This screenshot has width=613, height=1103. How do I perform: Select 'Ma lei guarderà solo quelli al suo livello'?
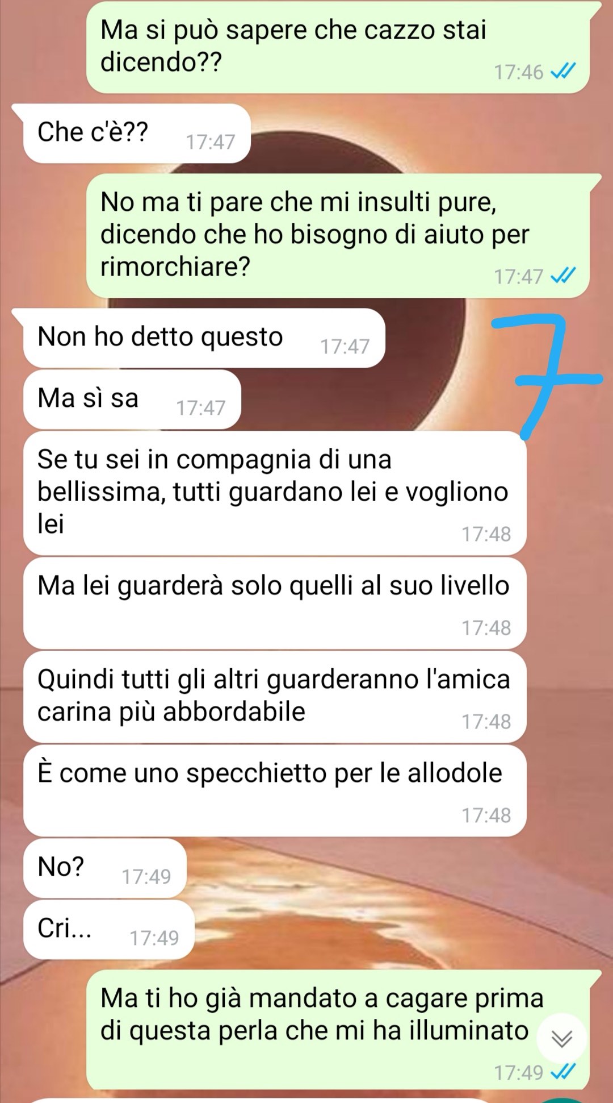tap(275, 603)
